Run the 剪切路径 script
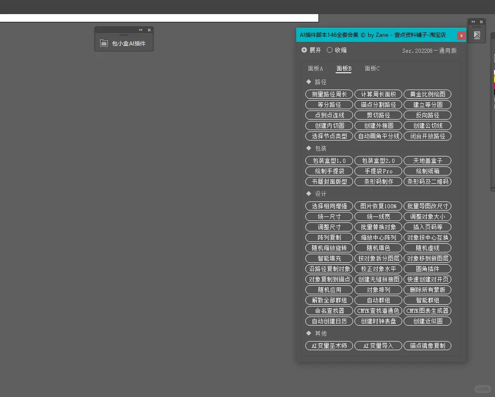This screenshot has height=397, width=495. 378,115
